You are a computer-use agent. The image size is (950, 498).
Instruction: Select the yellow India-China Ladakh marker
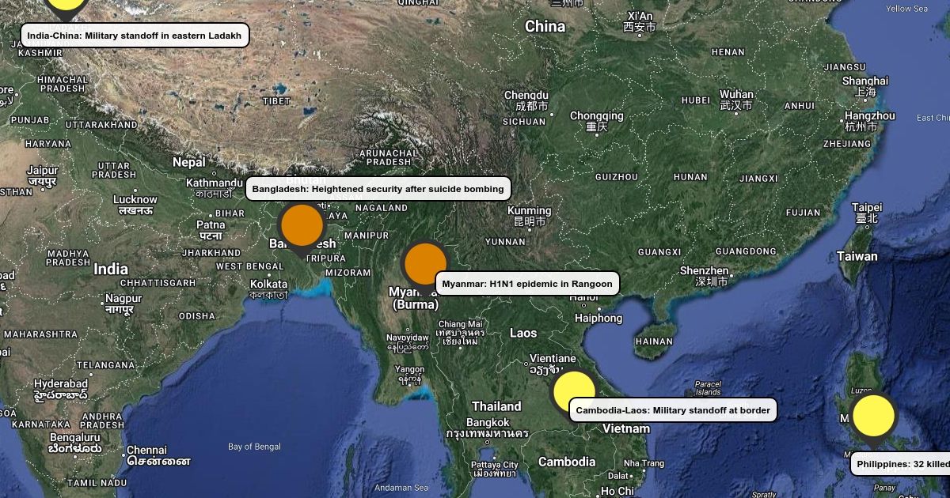pyautogui.click(x=66, y=4)
